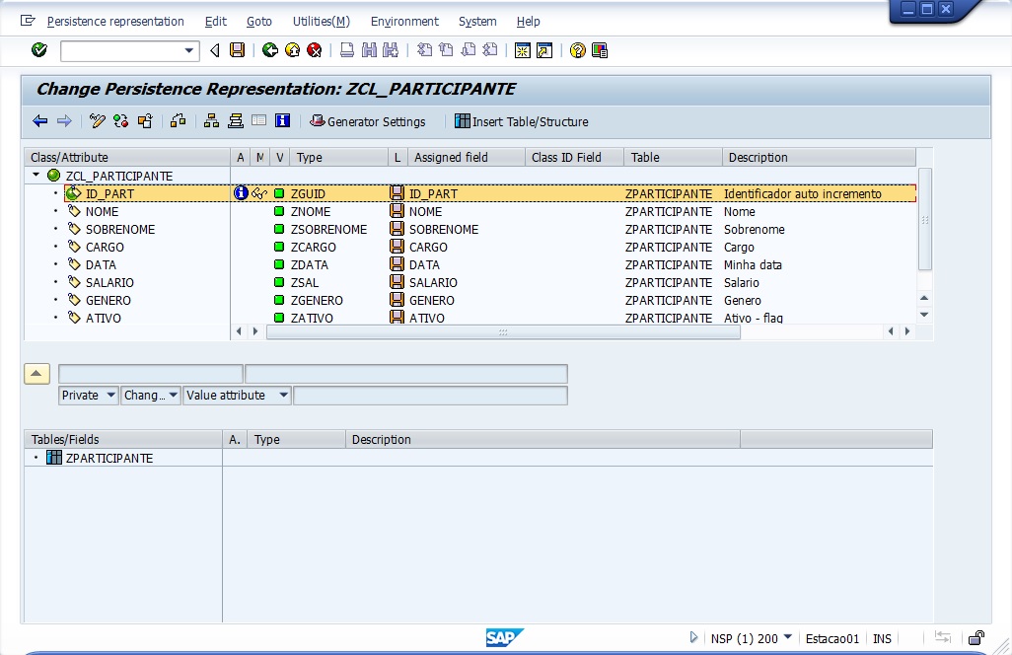
Task: Click the Display/Change pencil icon
Action: click(97, 121)
